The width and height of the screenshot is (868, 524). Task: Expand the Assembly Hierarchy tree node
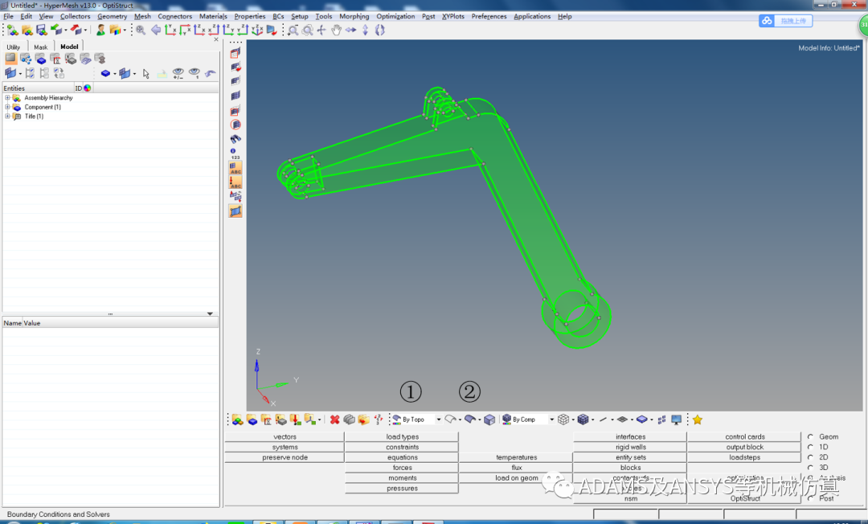coord(7,98)
